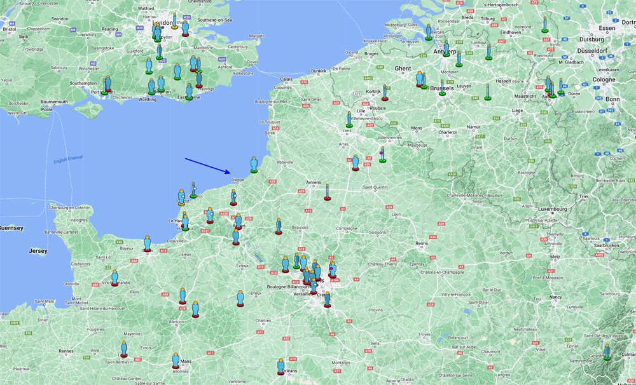Screen dimensions: 636x385
Task: Select the marker above Saint-Berthevin
Action: pos(124,349)
